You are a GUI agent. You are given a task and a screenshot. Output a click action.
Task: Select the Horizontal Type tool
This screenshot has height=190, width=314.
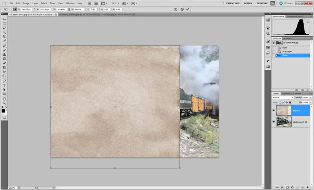coord(4,85)
